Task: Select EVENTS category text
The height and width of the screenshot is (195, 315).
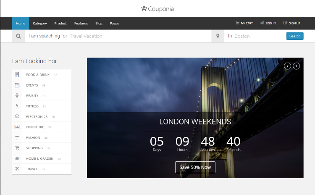Action: 32,85
